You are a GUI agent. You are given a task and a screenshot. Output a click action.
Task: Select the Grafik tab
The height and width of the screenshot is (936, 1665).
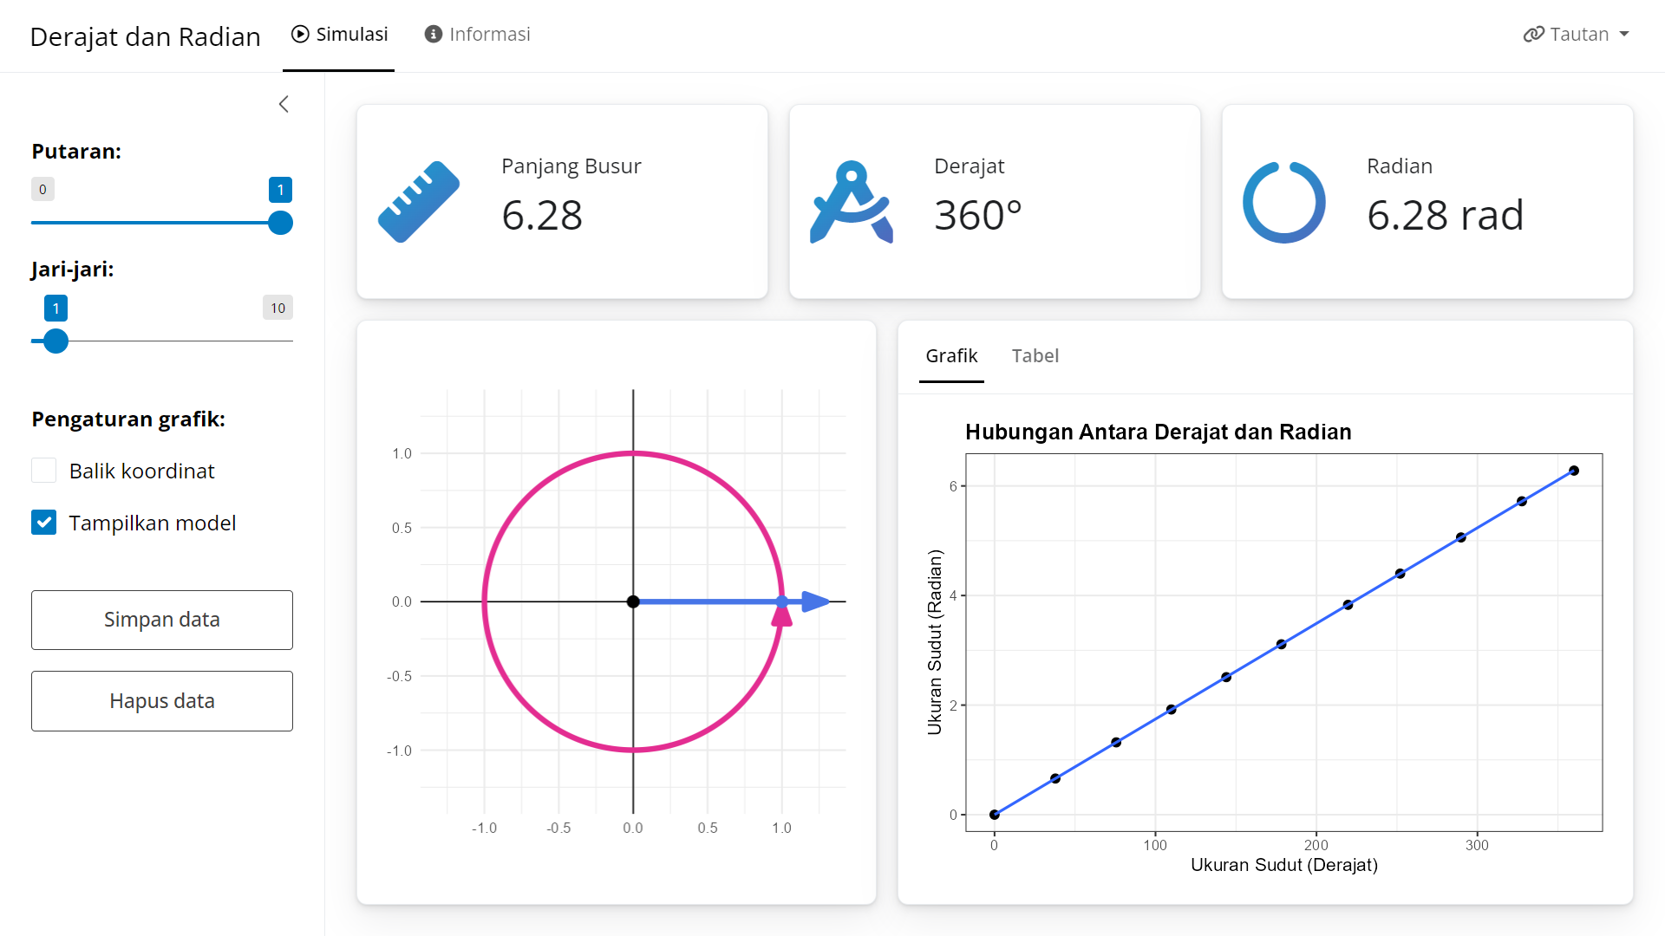click(951, 355)
